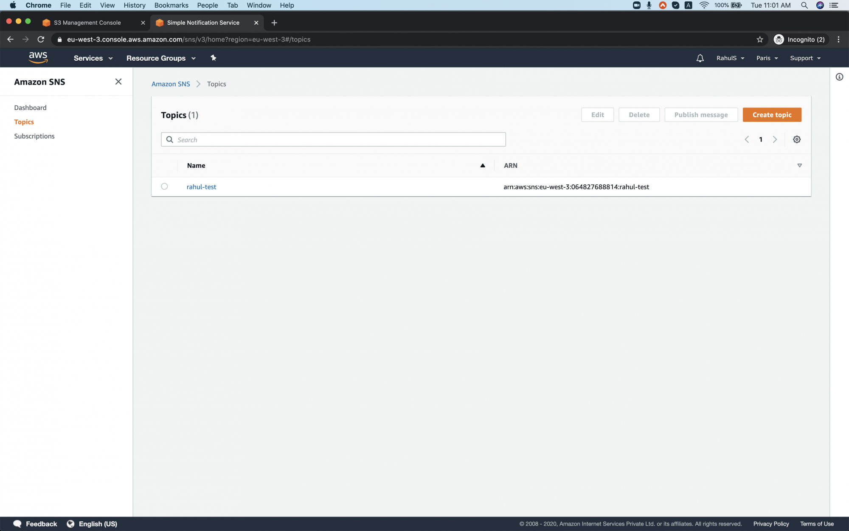The width and height of the screenshot is (849, 531).
Task: Open the pinned services pin icon
Action: (x=214, y=58)
